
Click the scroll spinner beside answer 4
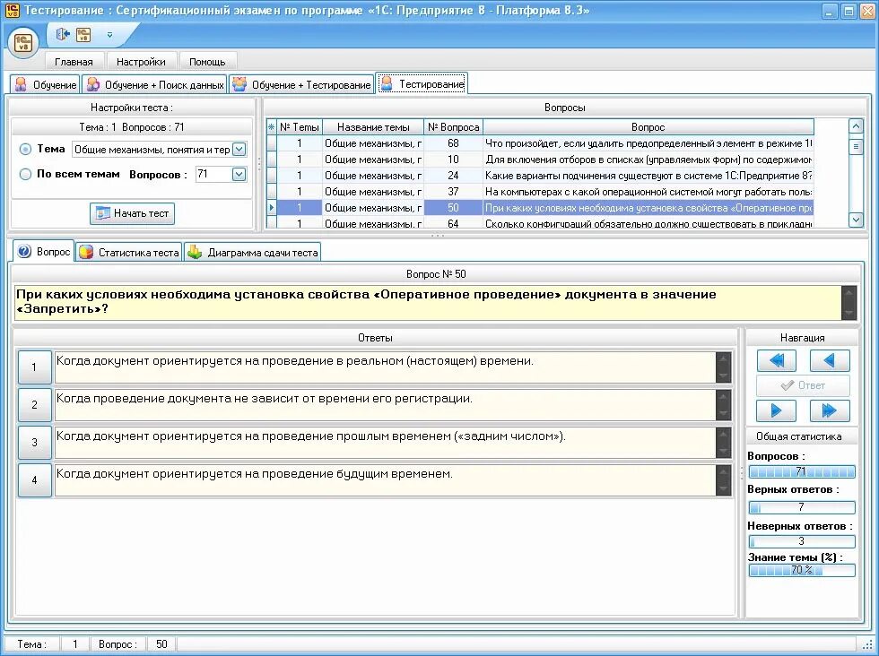coord(724,479)
